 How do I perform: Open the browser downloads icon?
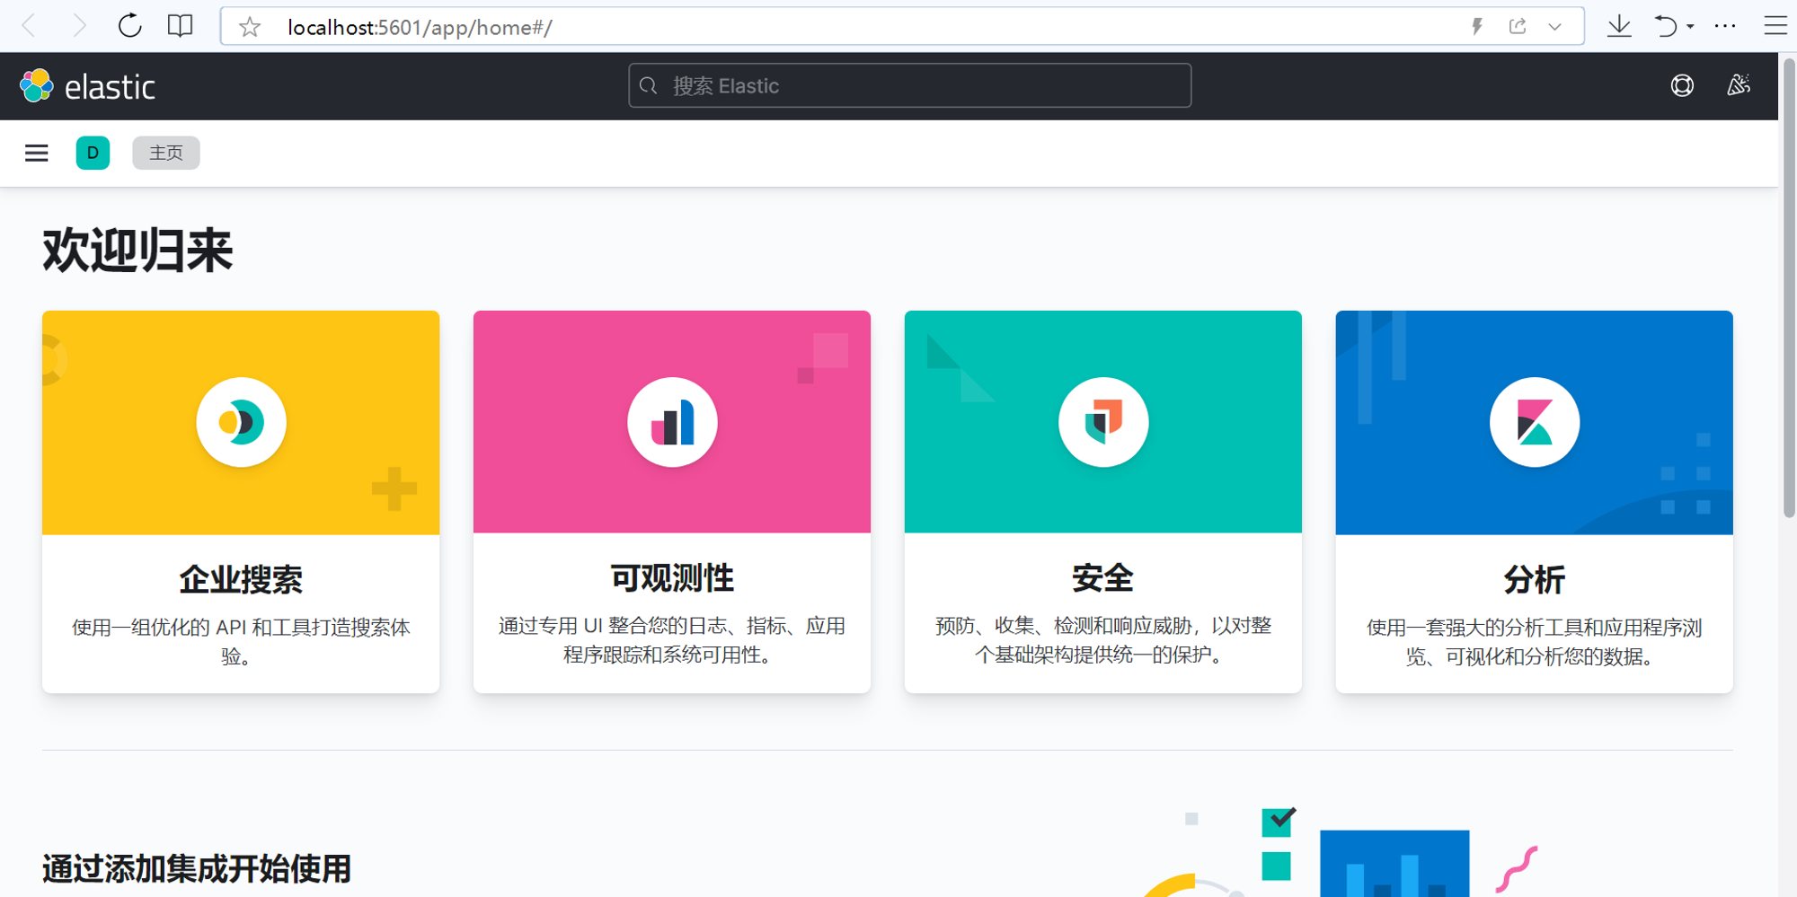(x=1619, y=26)
